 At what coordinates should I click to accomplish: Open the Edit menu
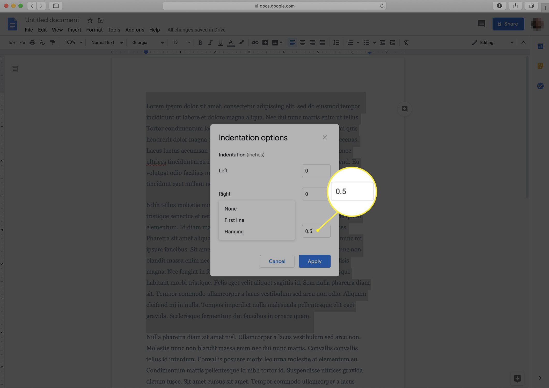pyautogui.click(x=42, y=30)
